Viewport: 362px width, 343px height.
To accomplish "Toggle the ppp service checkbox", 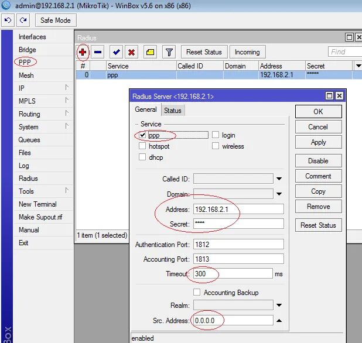I will click(x=142, y=135).
